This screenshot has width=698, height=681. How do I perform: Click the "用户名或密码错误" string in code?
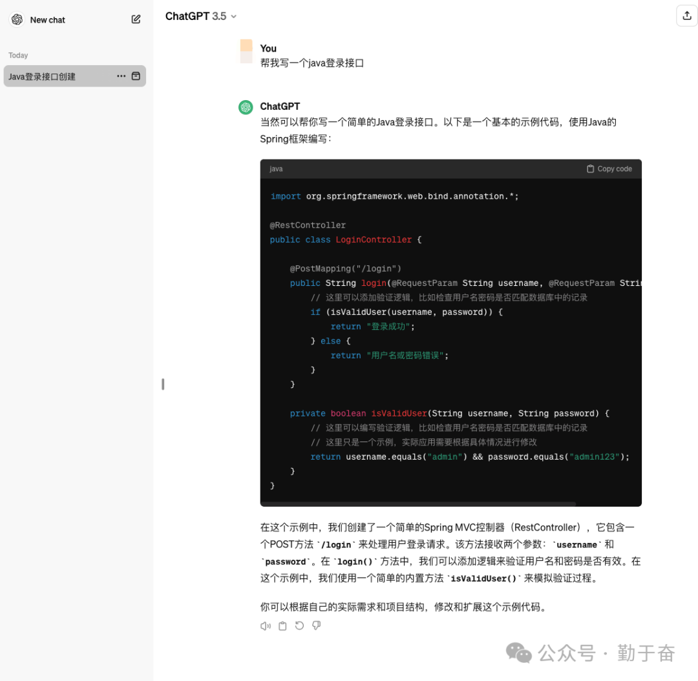click(x=405, y=356)
